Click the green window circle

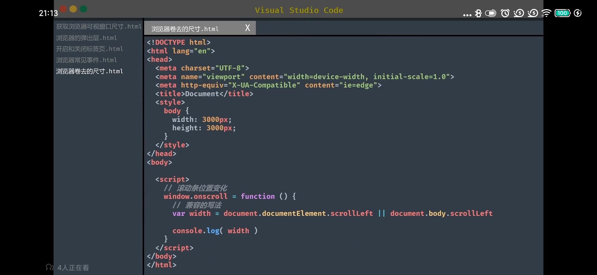click(83, 9)
